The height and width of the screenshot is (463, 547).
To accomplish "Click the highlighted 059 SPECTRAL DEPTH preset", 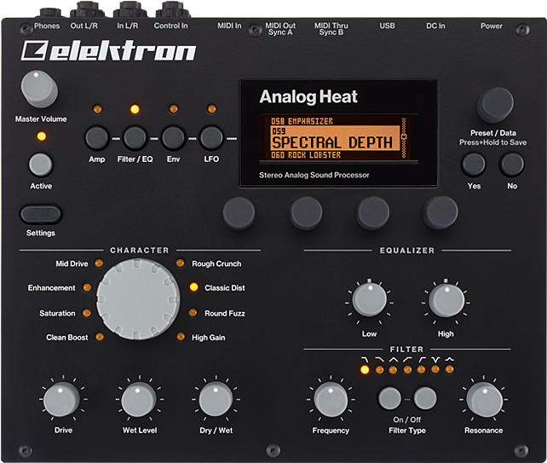I will (x=335, y=138).
